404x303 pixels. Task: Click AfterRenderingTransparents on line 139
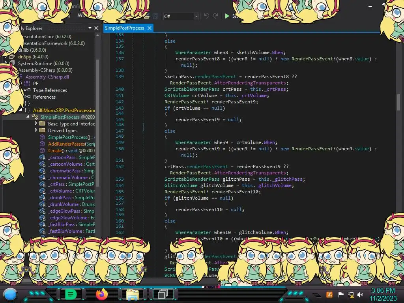[x=250, y=83]
